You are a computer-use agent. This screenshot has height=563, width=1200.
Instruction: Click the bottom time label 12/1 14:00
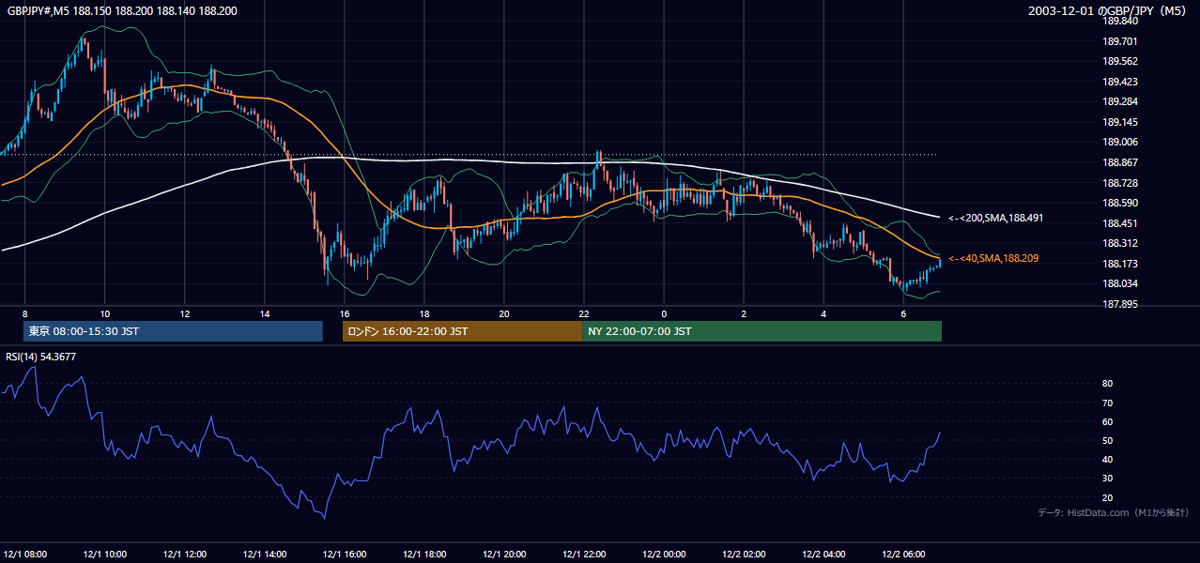265,554
